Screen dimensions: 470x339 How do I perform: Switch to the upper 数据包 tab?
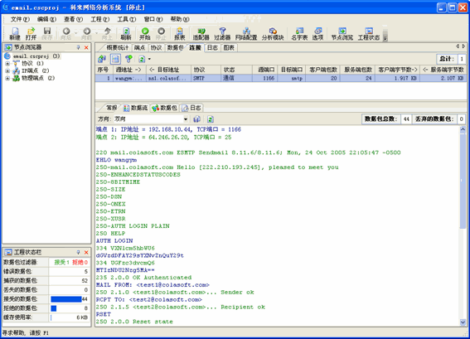point(175,47)
